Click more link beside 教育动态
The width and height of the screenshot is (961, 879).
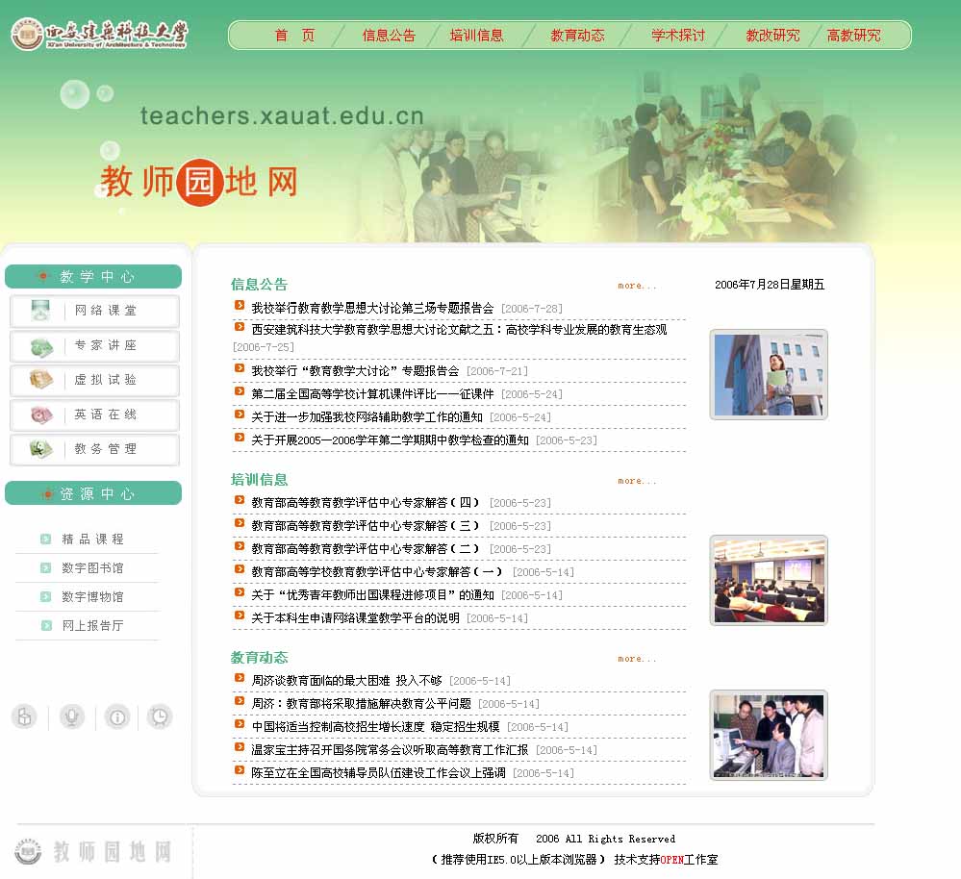(x=637, y=659)
